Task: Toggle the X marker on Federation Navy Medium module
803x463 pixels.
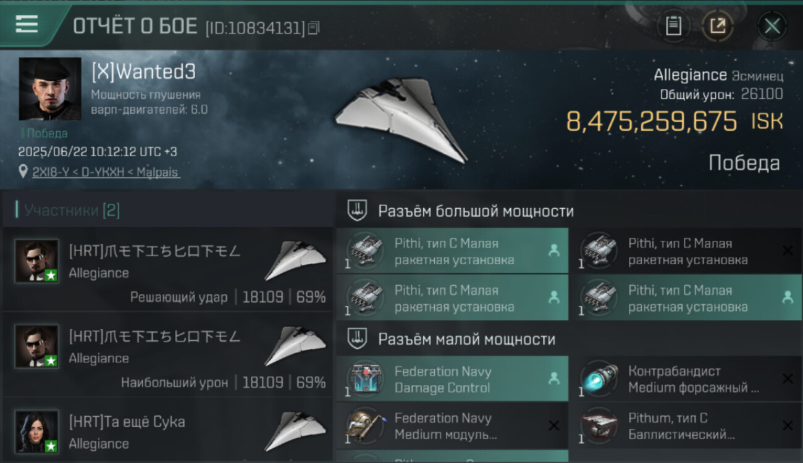Action: coord(554,425)
